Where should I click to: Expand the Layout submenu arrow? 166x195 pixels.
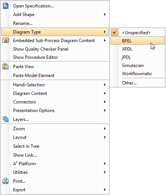(x=105, y=137)
